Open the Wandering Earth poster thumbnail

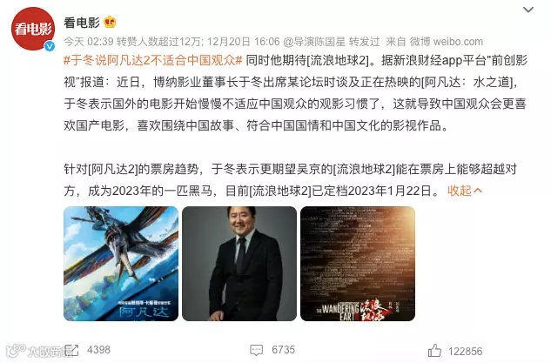point(358,264)
